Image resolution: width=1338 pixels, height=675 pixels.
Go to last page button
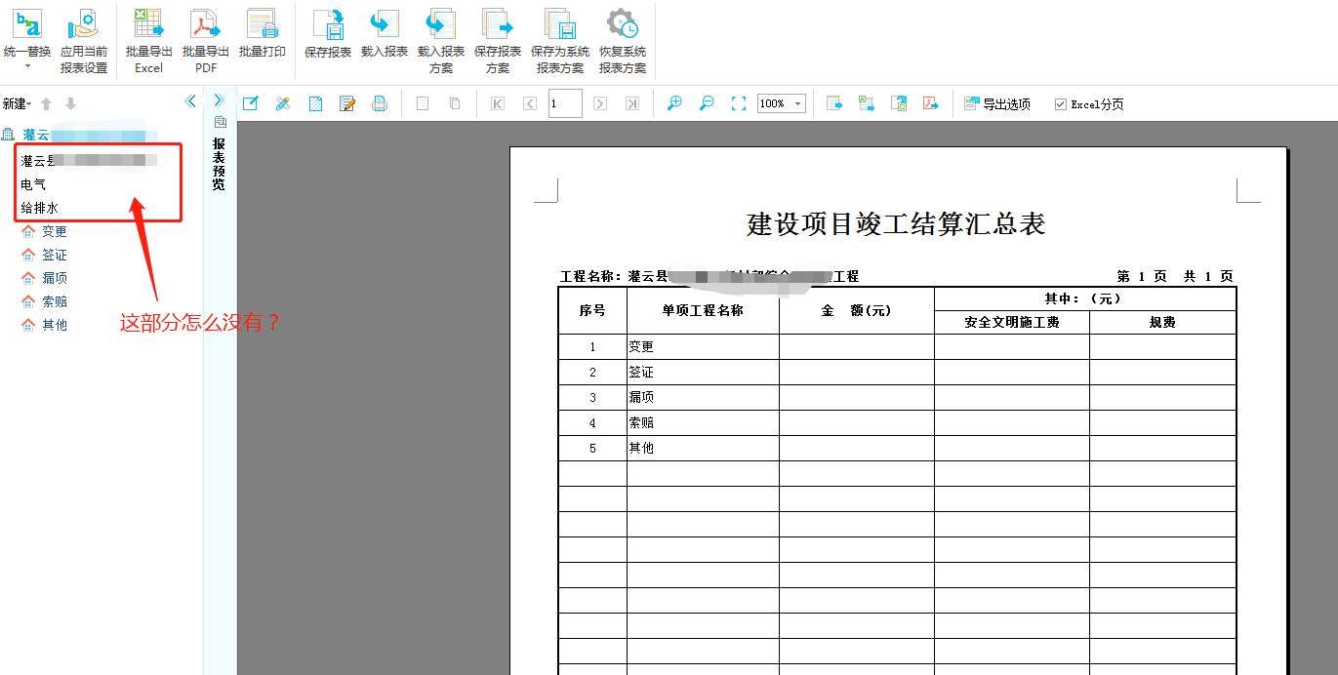(632, 103)
